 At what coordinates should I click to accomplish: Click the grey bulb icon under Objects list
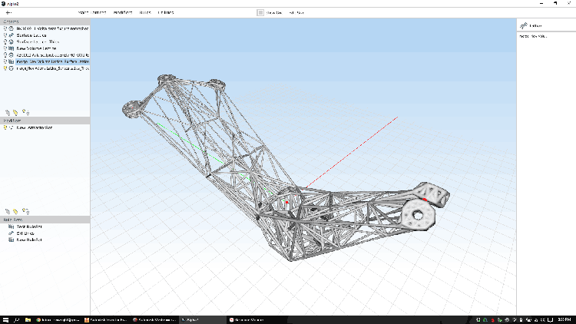(8, 112)
